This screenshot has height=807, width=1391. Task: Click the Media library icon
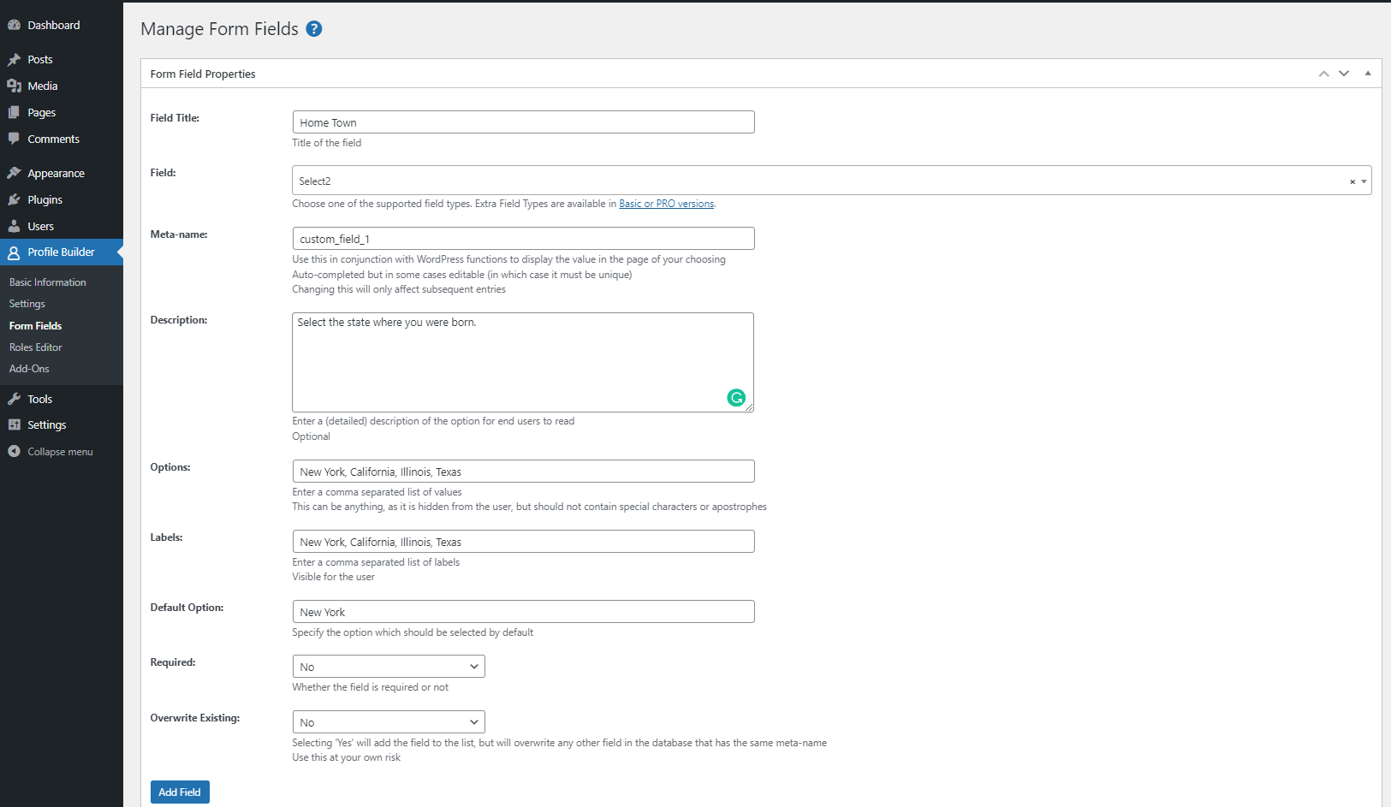click(14, 86)
